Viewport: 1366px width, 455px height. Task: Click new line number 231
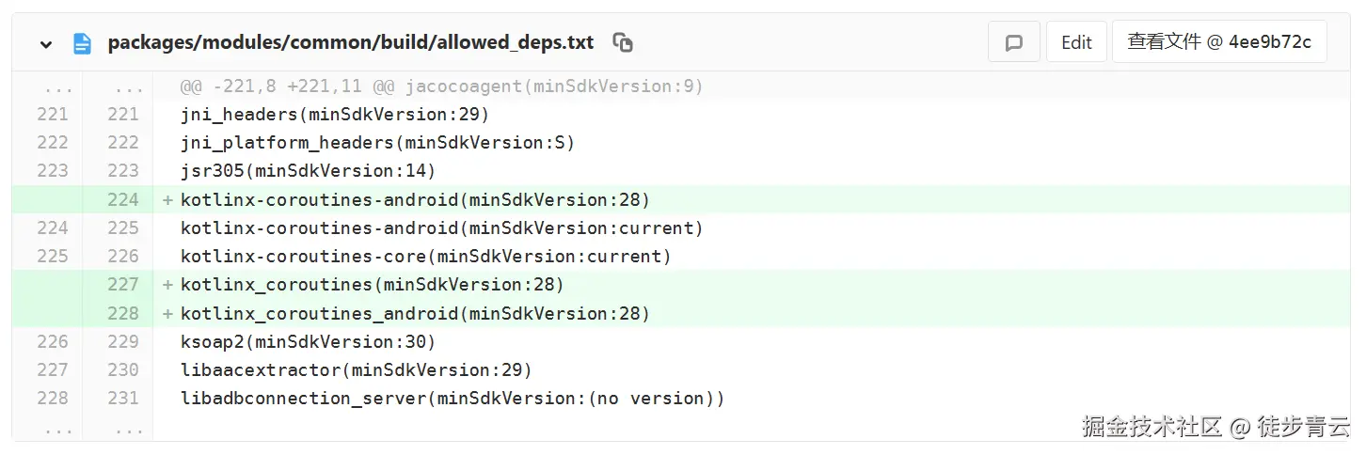122,398
